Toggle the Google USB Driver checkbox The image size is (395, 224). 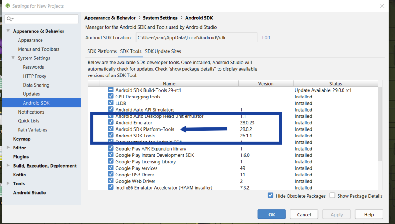tap(111, 175)
